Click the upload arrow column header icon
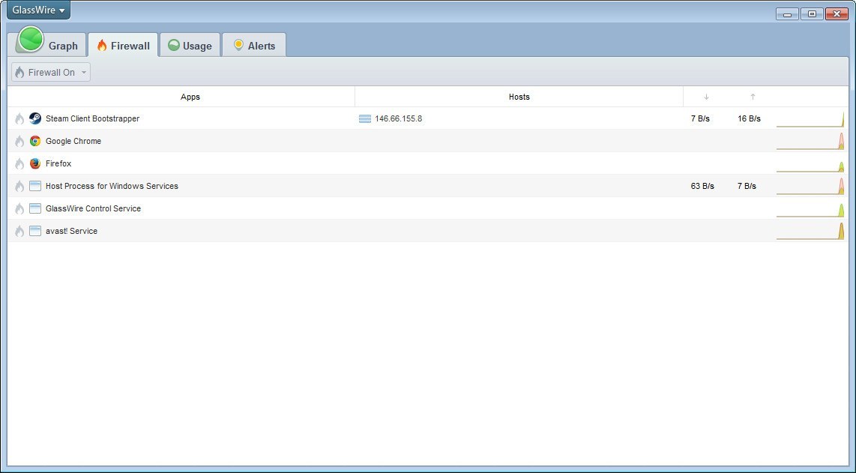This screenshot has width=856, height=473. (753, 97)
